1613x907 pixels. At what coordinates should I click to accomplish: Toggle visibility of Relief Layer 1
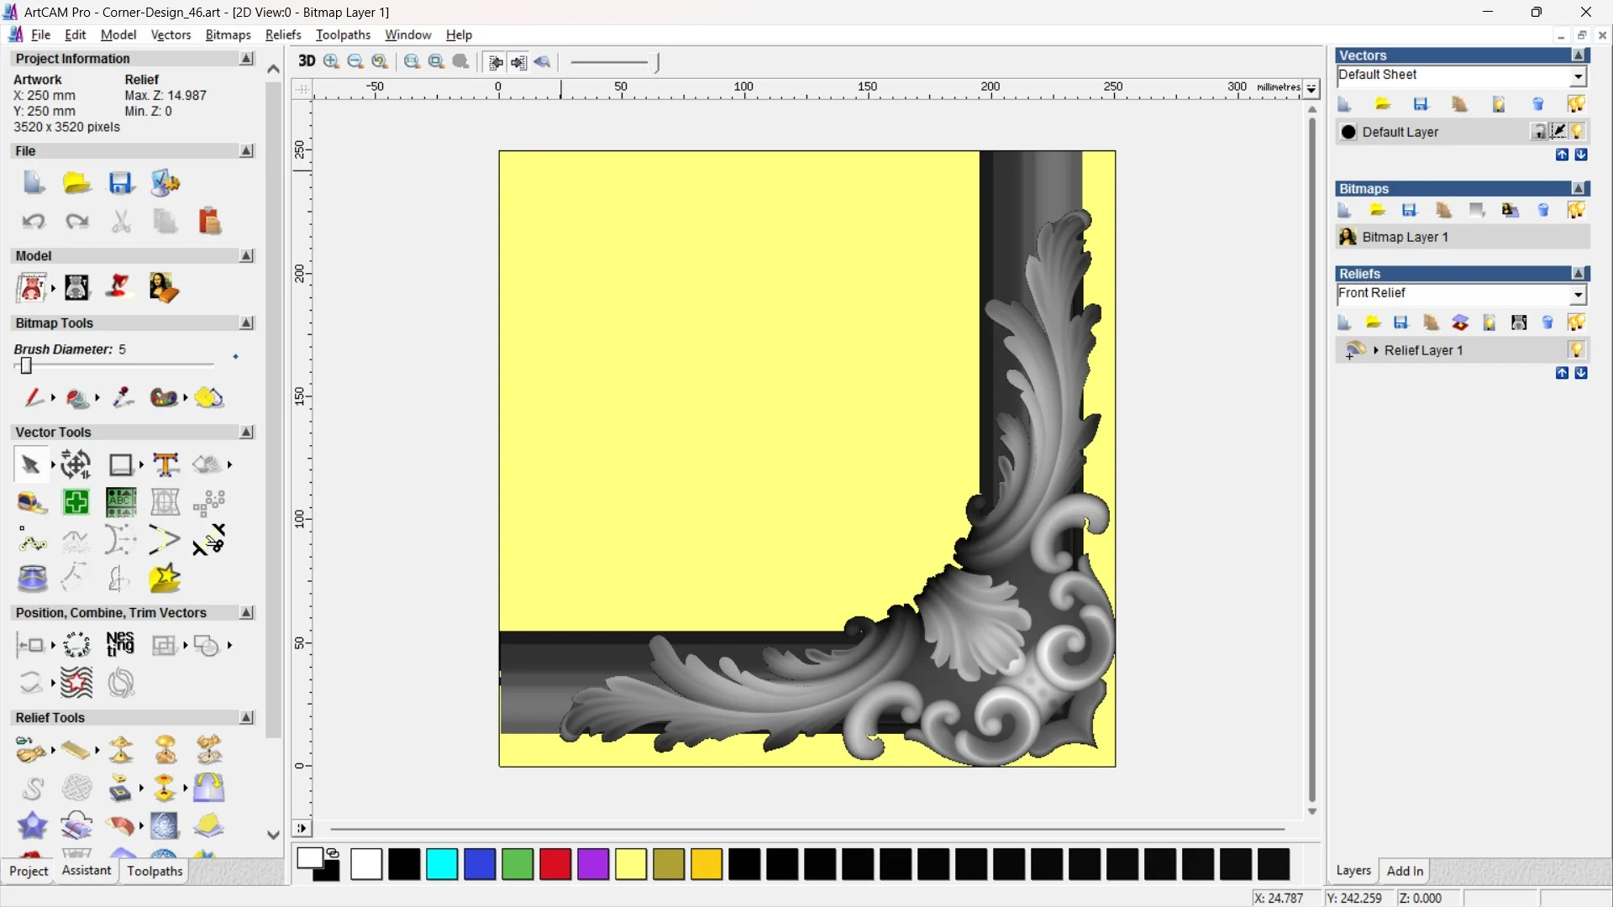tap(1577, 350)
